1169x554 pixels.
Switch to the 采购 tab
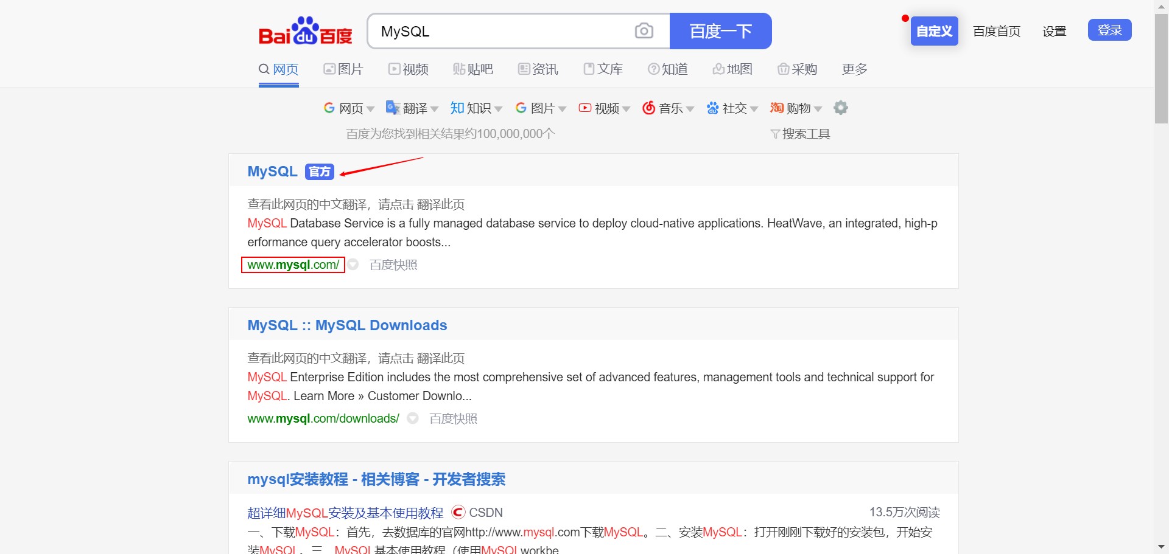pos(798,69)
